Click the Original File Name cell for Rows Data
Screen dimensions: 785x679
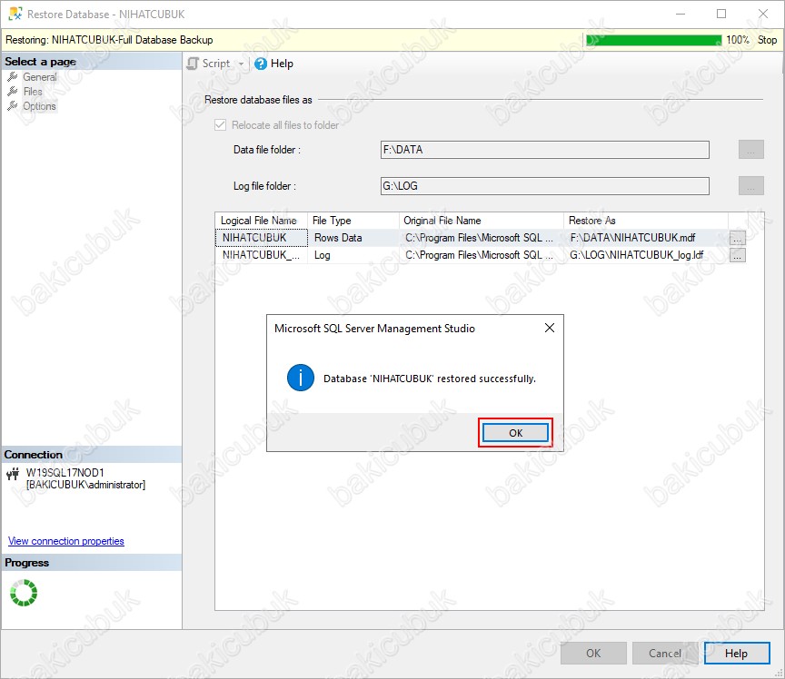[482, 238]
